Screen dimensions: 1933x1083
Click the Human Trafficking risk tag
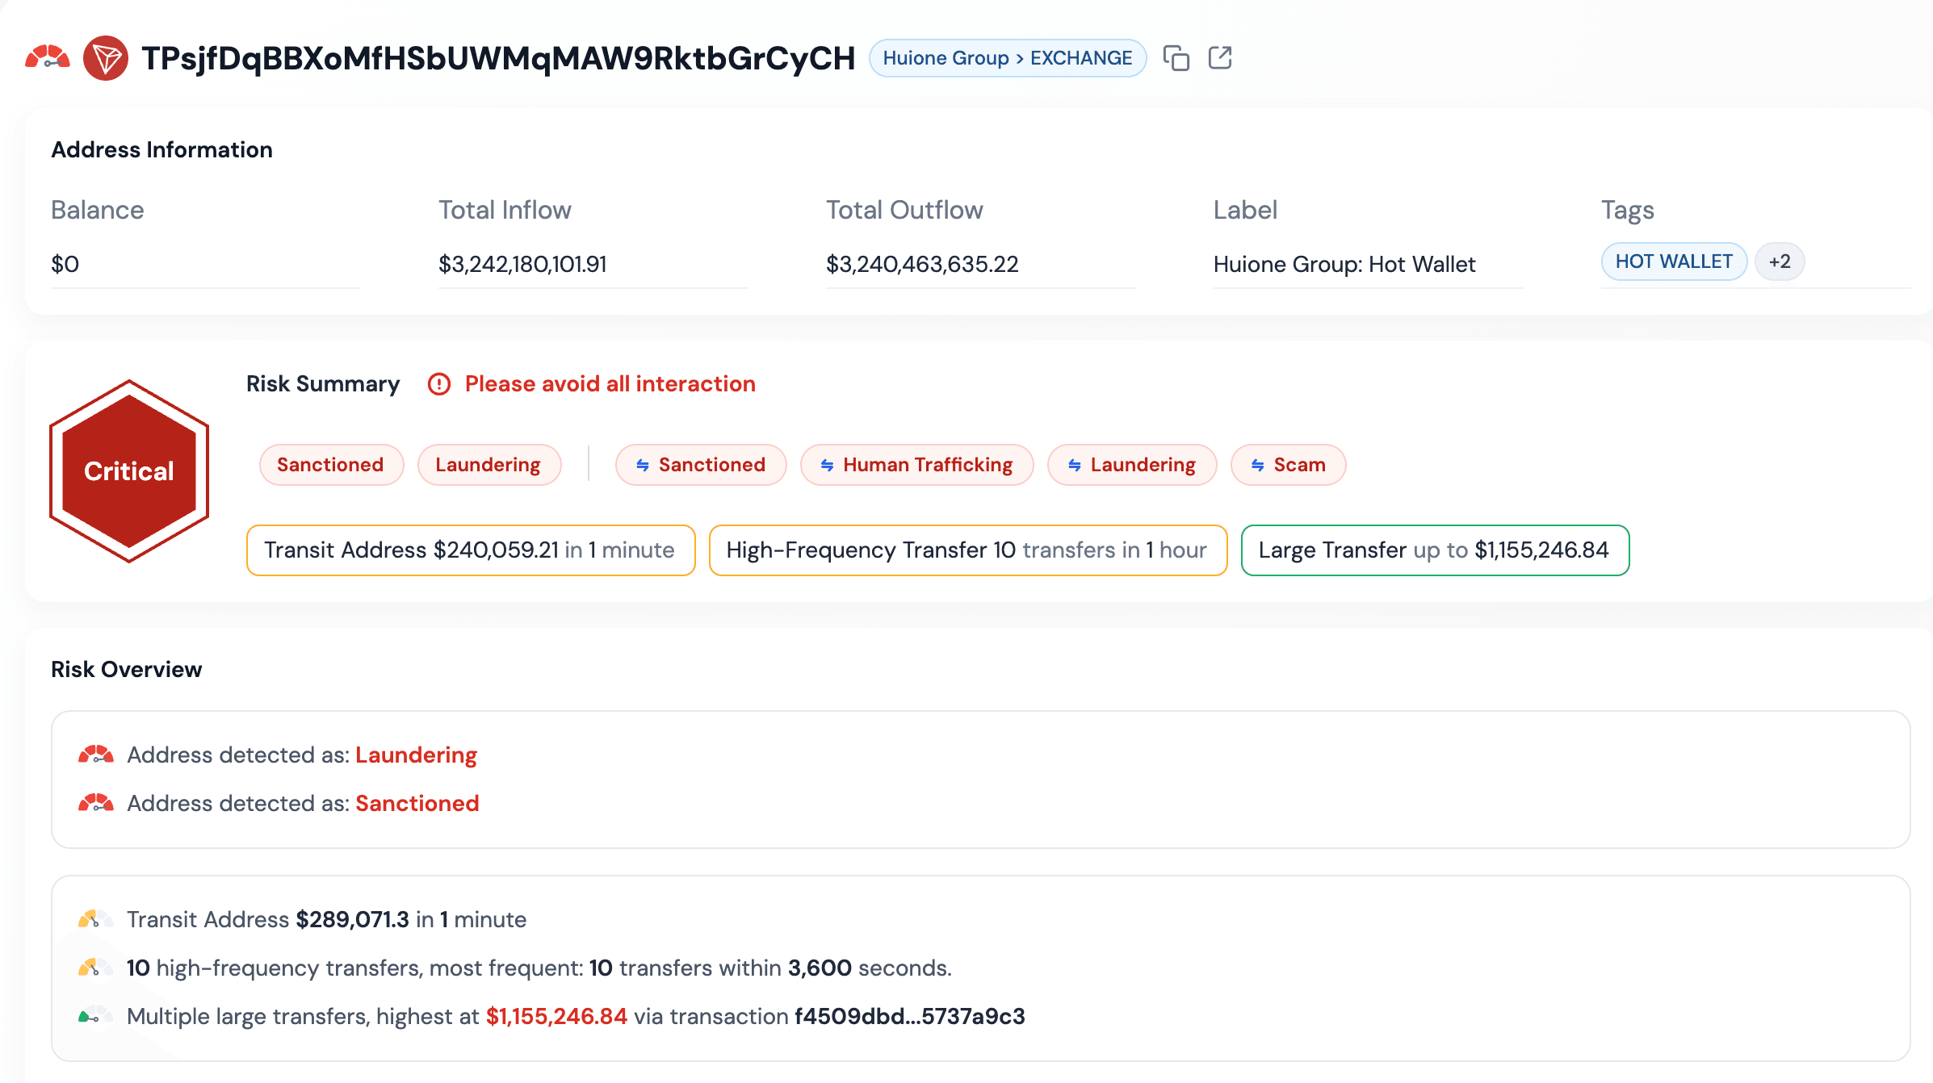(x=916, y=465)
